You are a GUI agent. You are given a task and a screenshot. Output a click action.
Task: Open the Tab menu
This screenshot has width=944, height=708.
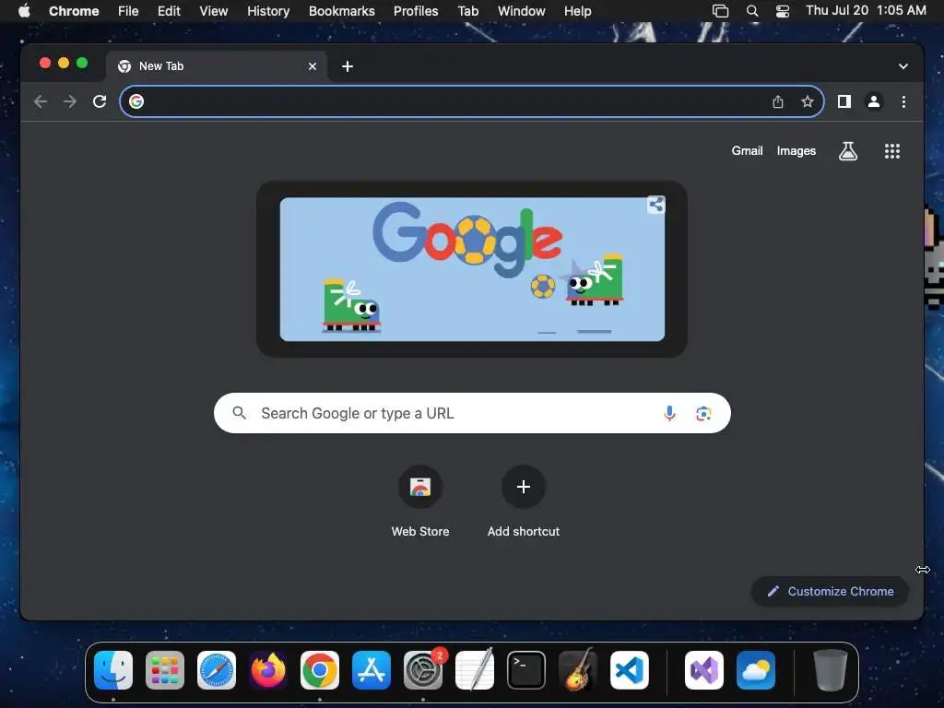tap(467, 11)
